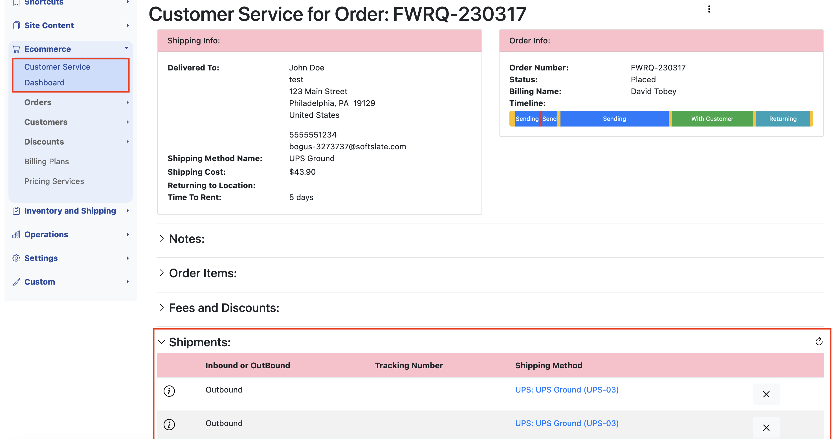Select the Ecommerce menu label

[x=48, y=49]
